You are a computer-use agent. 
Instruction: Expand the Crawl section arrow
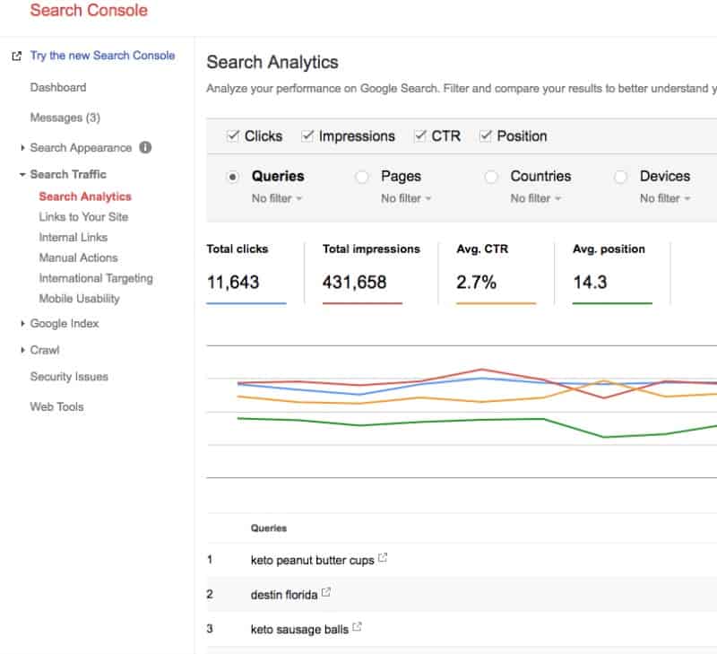tap(22, 350)
